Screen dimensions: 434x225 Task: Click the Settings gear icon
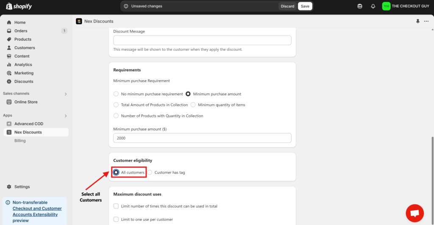(9, 187)
